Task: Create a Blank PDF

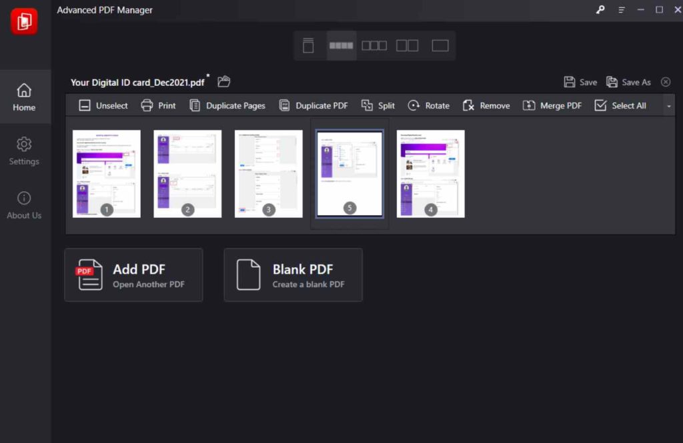Action: tap(293, 275)
